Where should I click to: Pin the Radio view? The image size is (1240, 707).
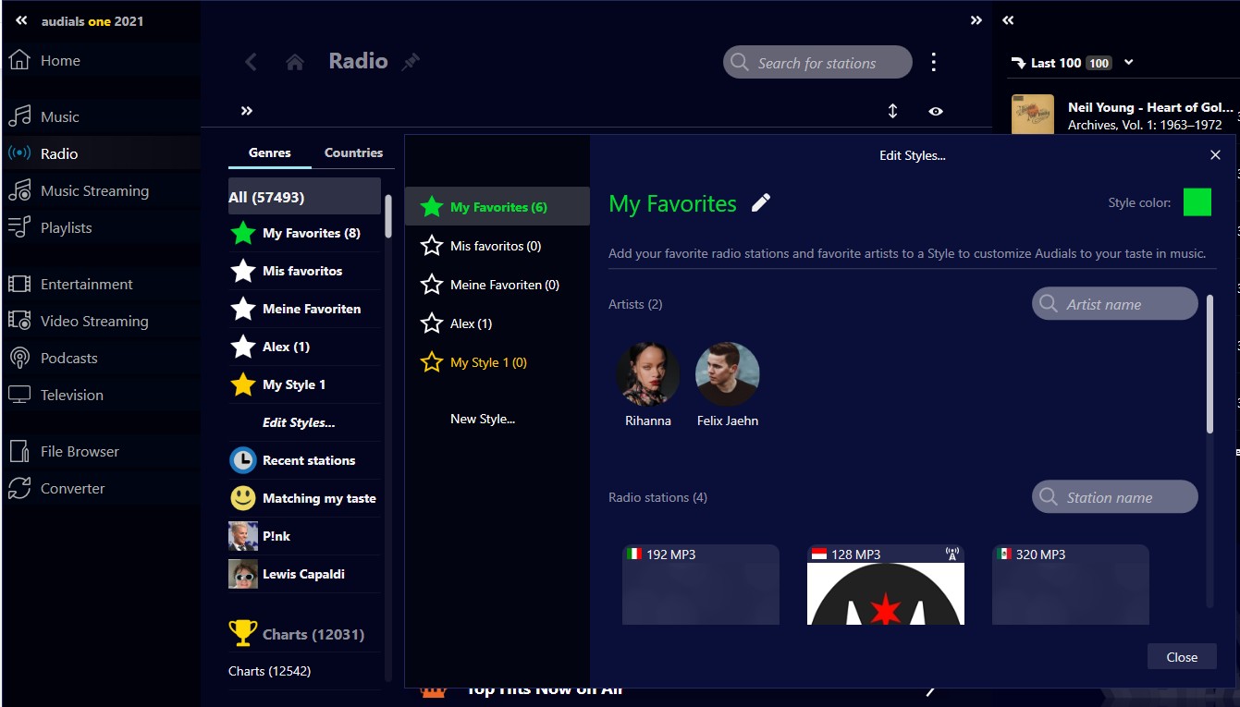coord(411,62)
